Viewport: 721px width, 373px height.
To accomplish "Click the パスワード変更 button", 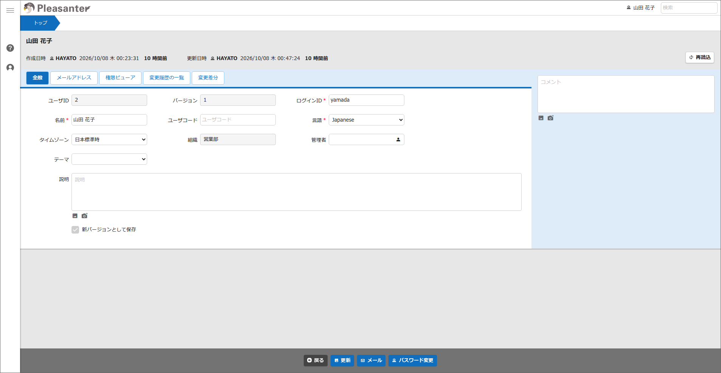I will (413, 361).
